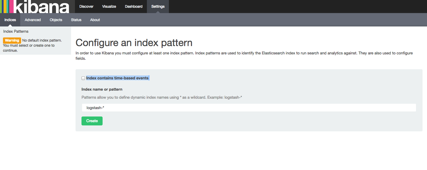Open the Discover tab
This screenshot has height=170, width=427.
coord(86,7)
